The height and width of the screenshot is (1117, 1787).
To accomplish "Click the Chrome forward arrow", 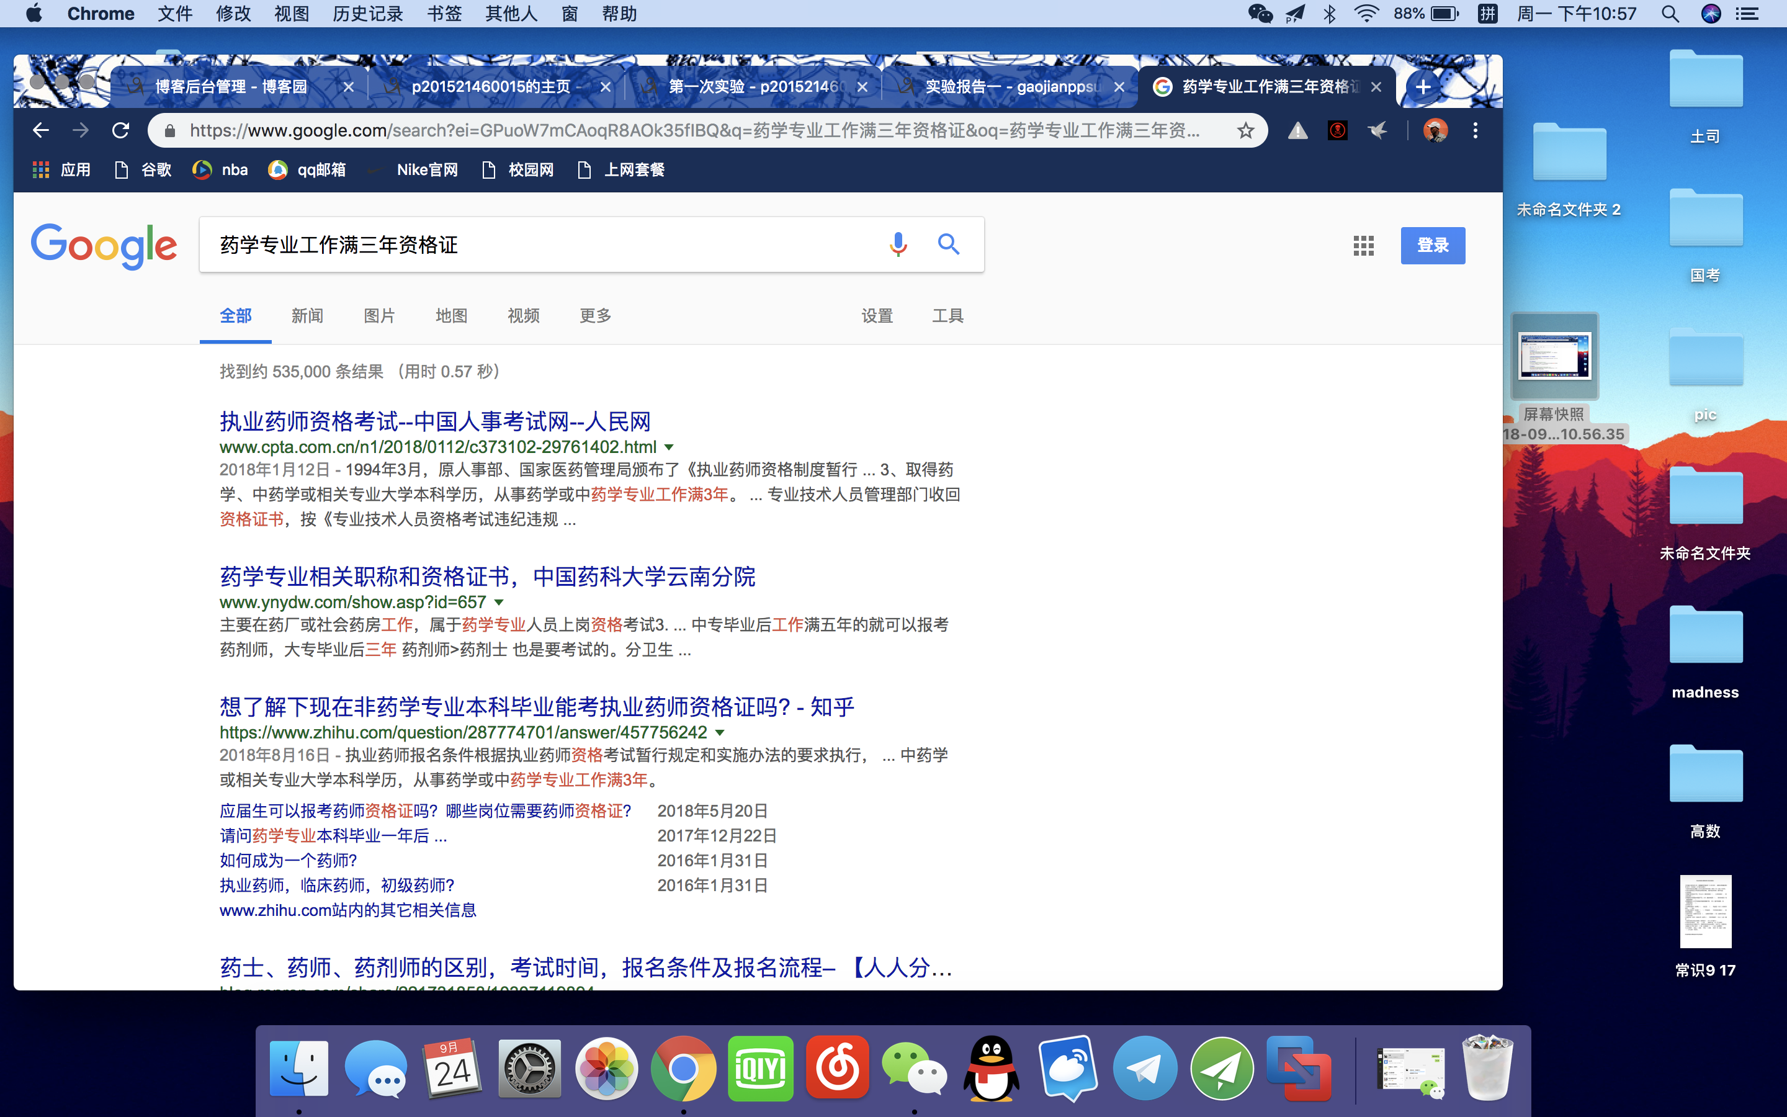I will pyautogui.click(x=81, y=131).
